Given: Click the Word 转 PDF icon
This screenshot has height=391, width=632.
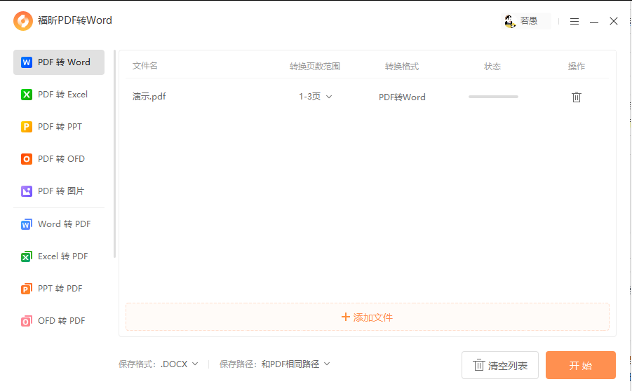Looking at the screenshot, I should (x=26, y=224).
